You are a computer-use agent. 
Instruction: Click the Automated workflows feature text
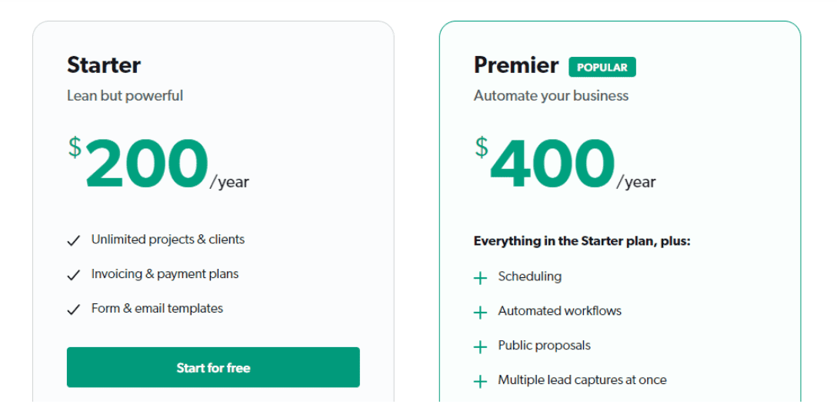click(559, 311)
